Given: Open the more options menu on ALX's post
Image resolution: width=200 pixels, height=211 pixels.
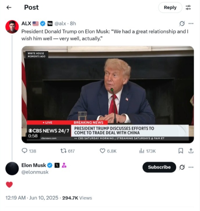Looking at the screenshot, I should (x=191, y=24).
